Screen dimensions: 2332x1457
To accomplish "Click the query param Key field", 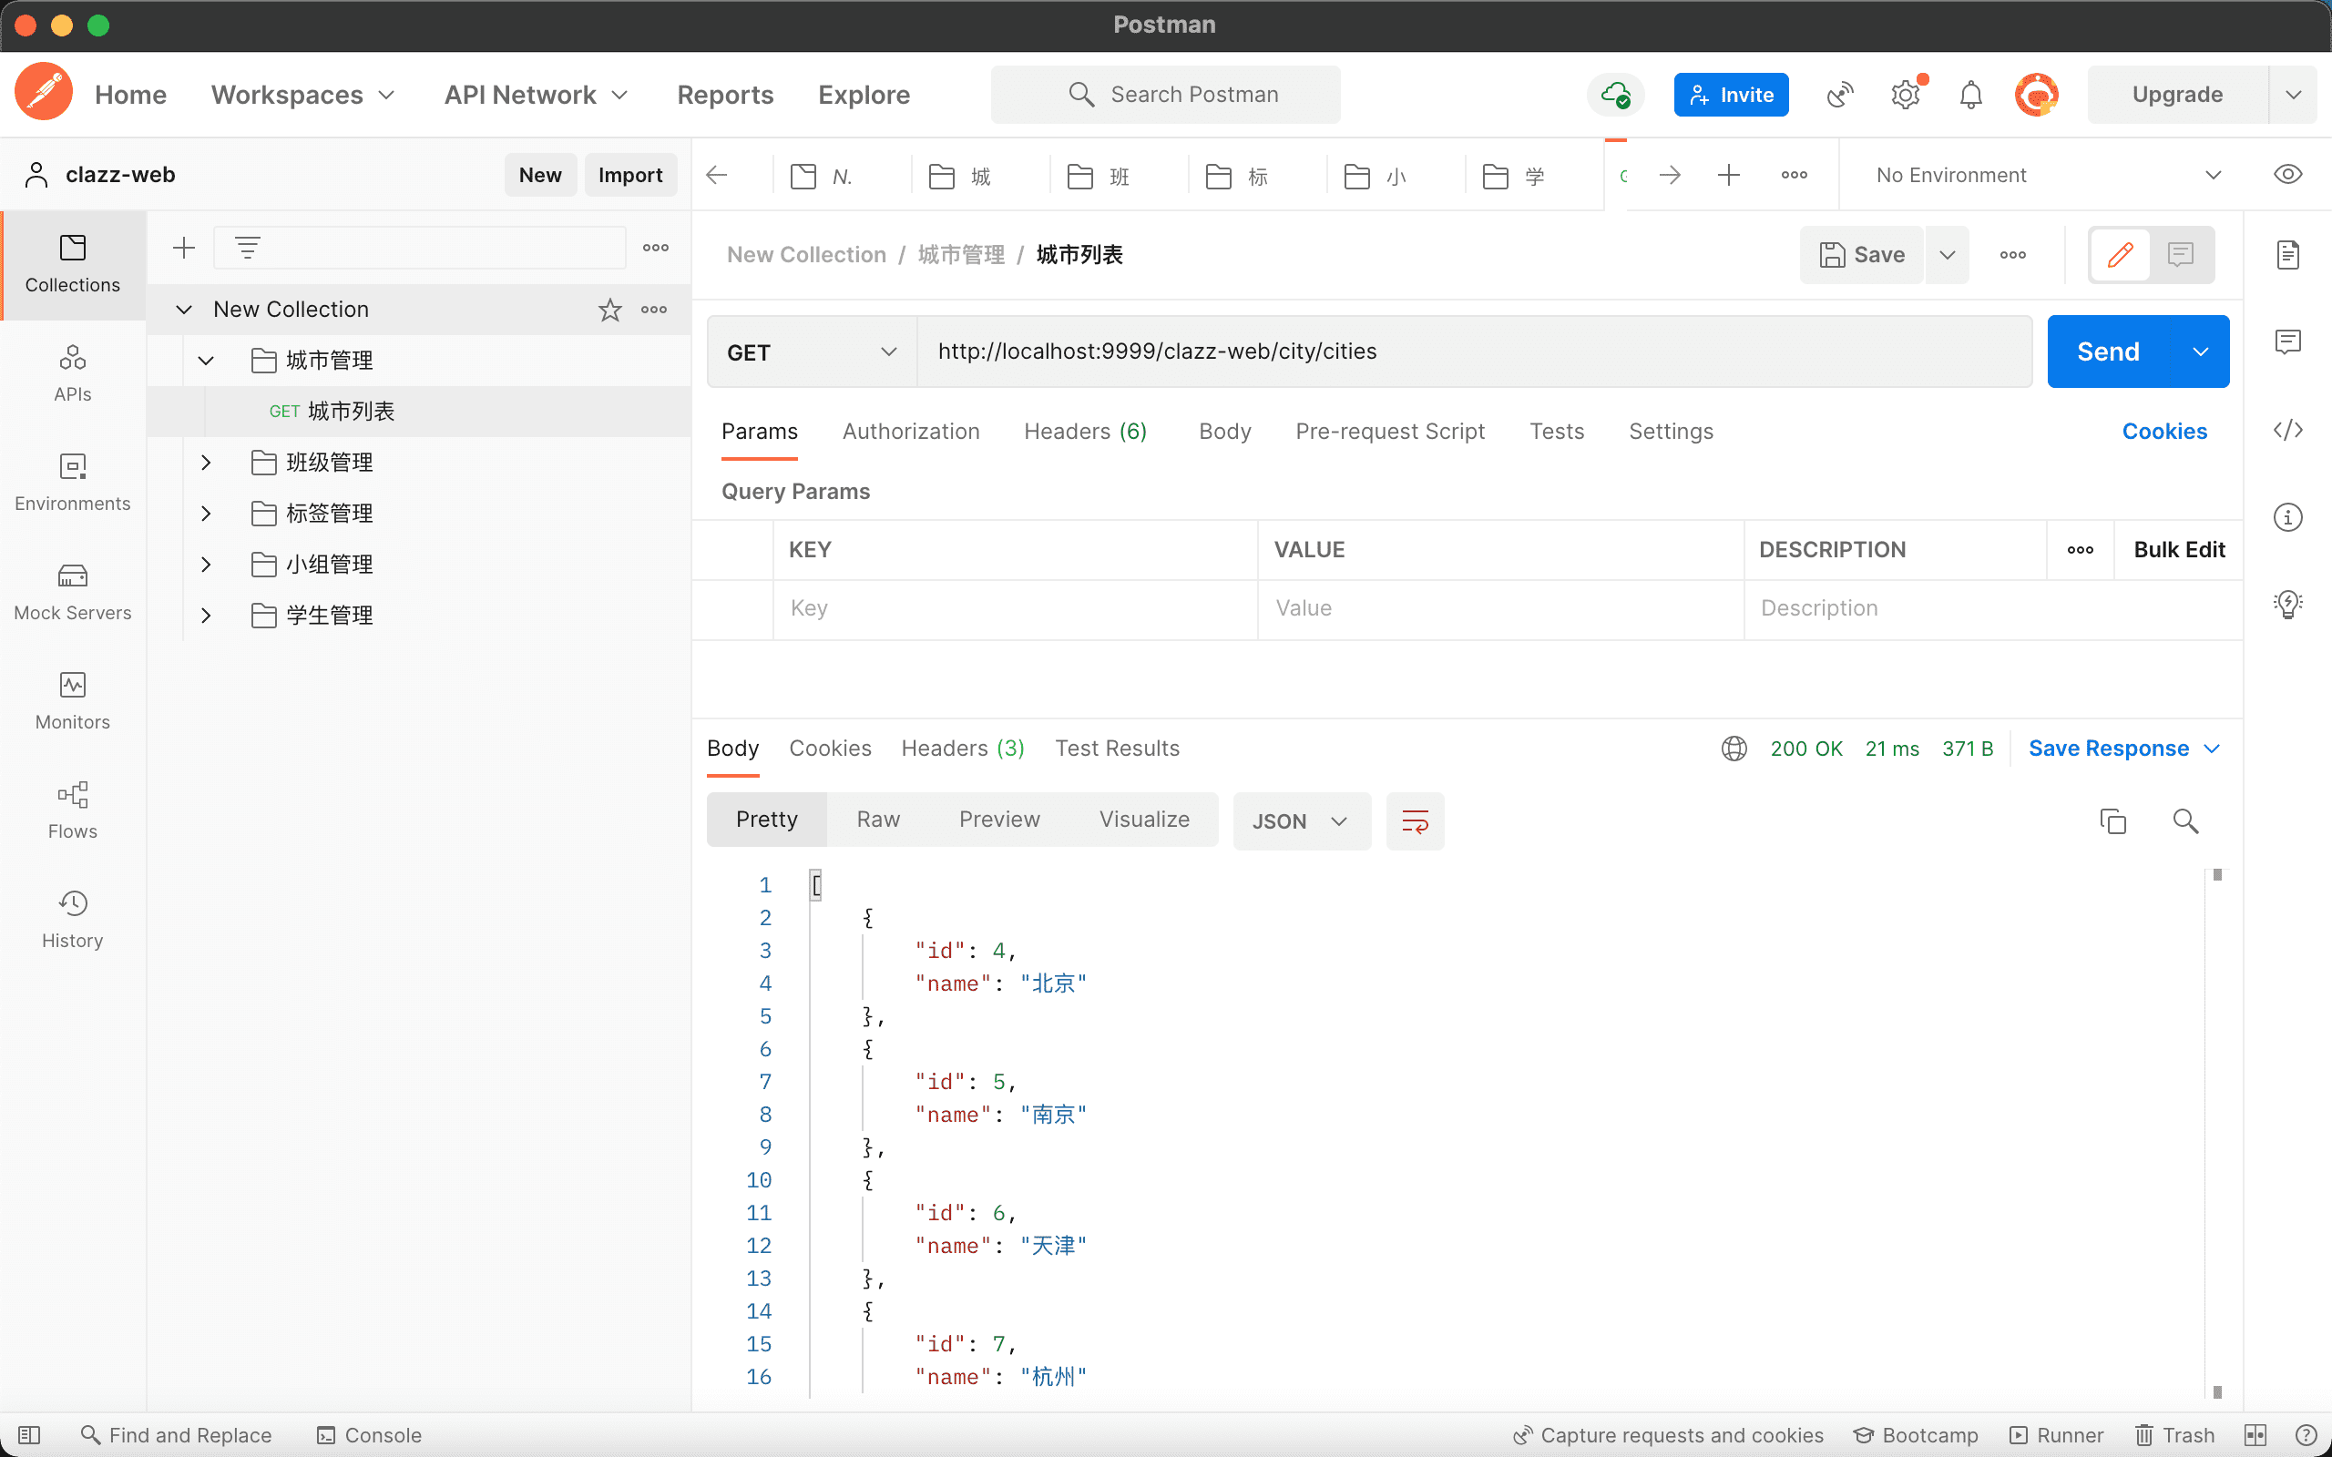I will (x=1015, y=608).
